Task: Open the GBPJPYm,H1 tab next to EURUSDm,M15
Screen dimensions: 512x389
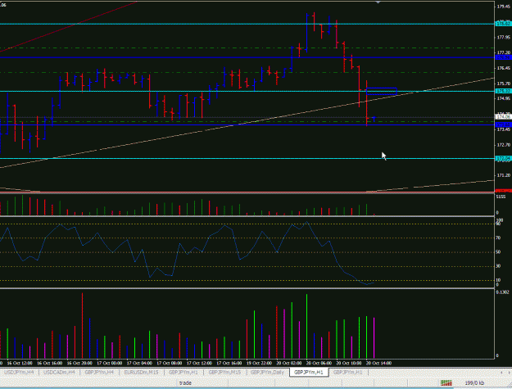Action: [184, 373]
